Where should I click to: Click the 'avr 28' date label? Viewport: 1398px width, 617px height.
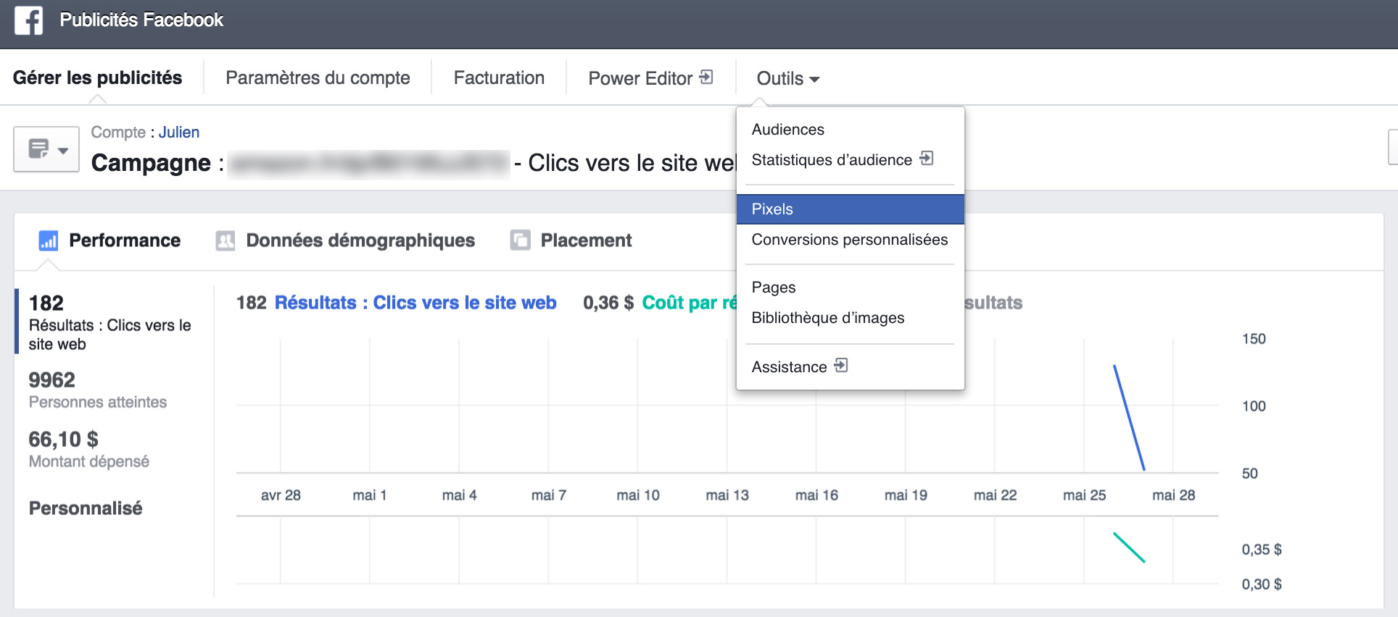[x=281, y=495]
